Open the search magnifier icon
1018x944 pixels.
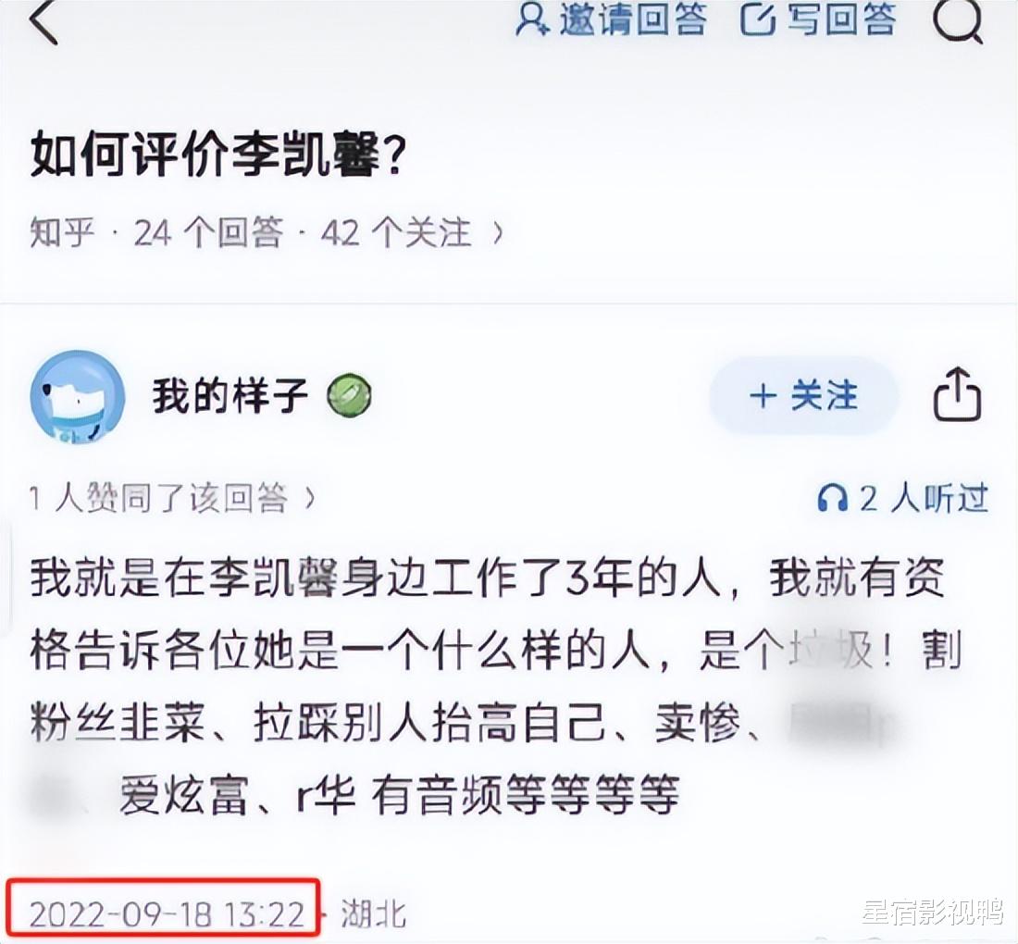tap(958, 21)
